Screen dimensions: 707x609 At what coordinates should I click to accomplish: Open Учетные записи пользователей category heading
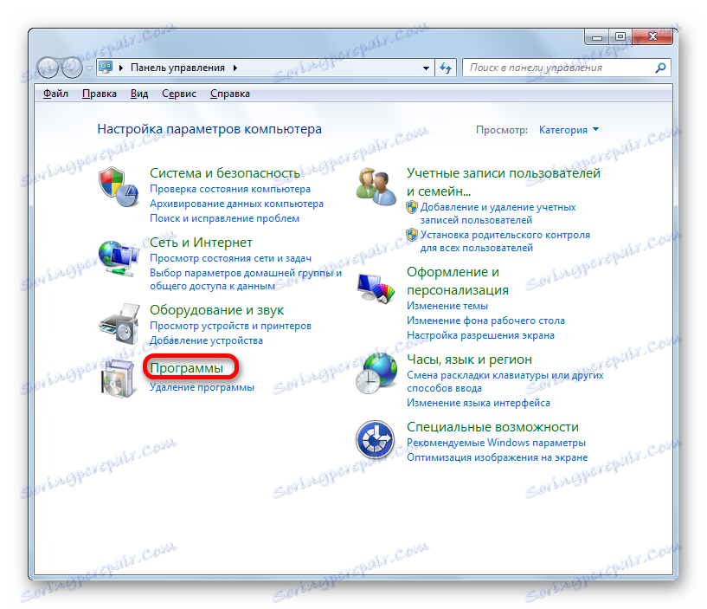click(x=503, y=182)
